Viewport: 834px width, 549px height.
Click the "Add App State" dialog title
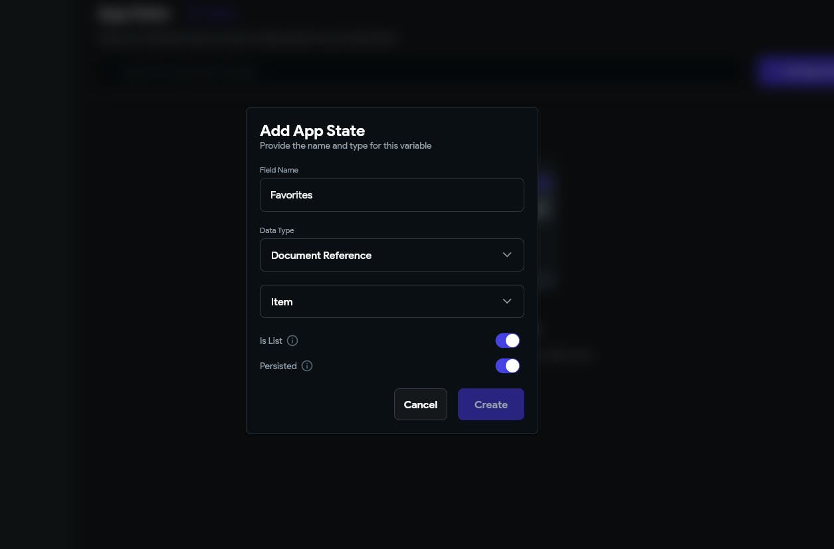(x=312, y=131)
